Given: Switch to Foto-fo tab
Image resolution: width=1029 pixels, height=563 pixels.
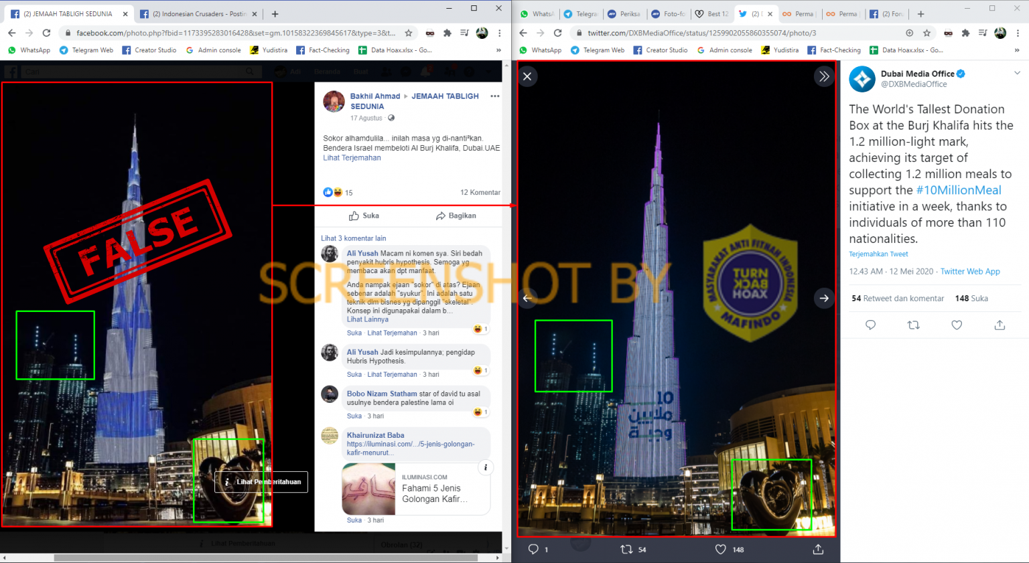Looking at the screenshot, I should [668, 14].
